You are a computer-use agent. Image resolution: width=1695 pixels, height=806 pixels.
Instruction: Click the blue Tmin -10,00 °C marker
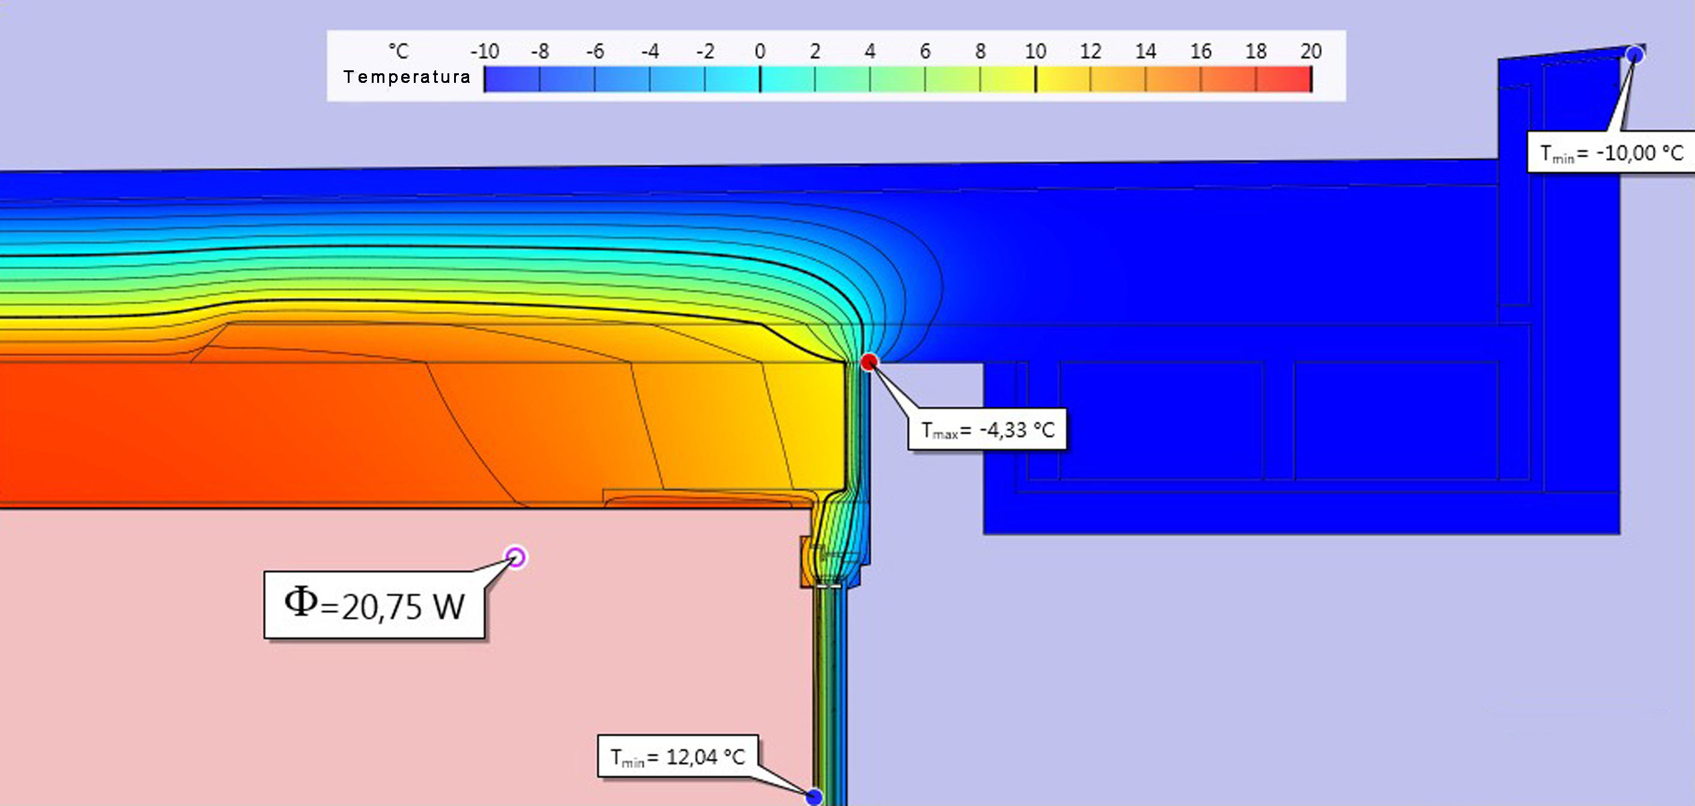(1635, 55)
